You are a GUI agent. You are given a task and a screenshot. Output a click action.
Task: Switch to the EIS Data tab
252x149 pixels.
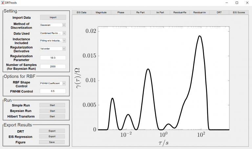click(81, 12)
